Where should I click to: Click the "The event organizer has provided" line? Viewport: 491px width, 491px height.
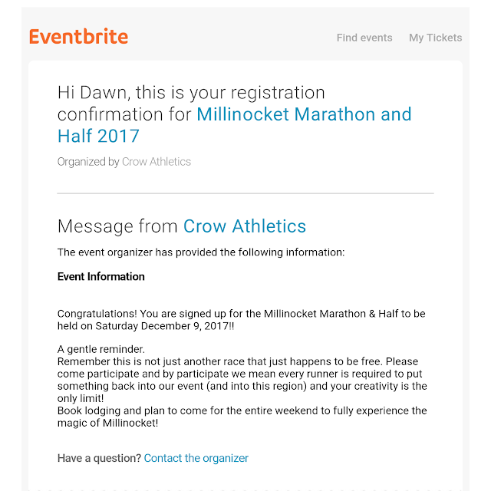point(201,252)
